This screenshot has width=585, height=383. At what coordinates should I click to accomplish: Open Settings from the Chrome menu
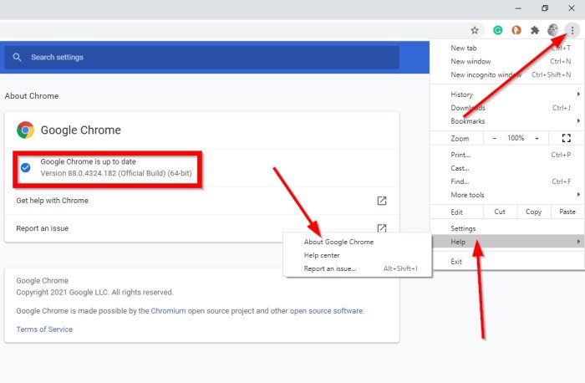[507, 228]
